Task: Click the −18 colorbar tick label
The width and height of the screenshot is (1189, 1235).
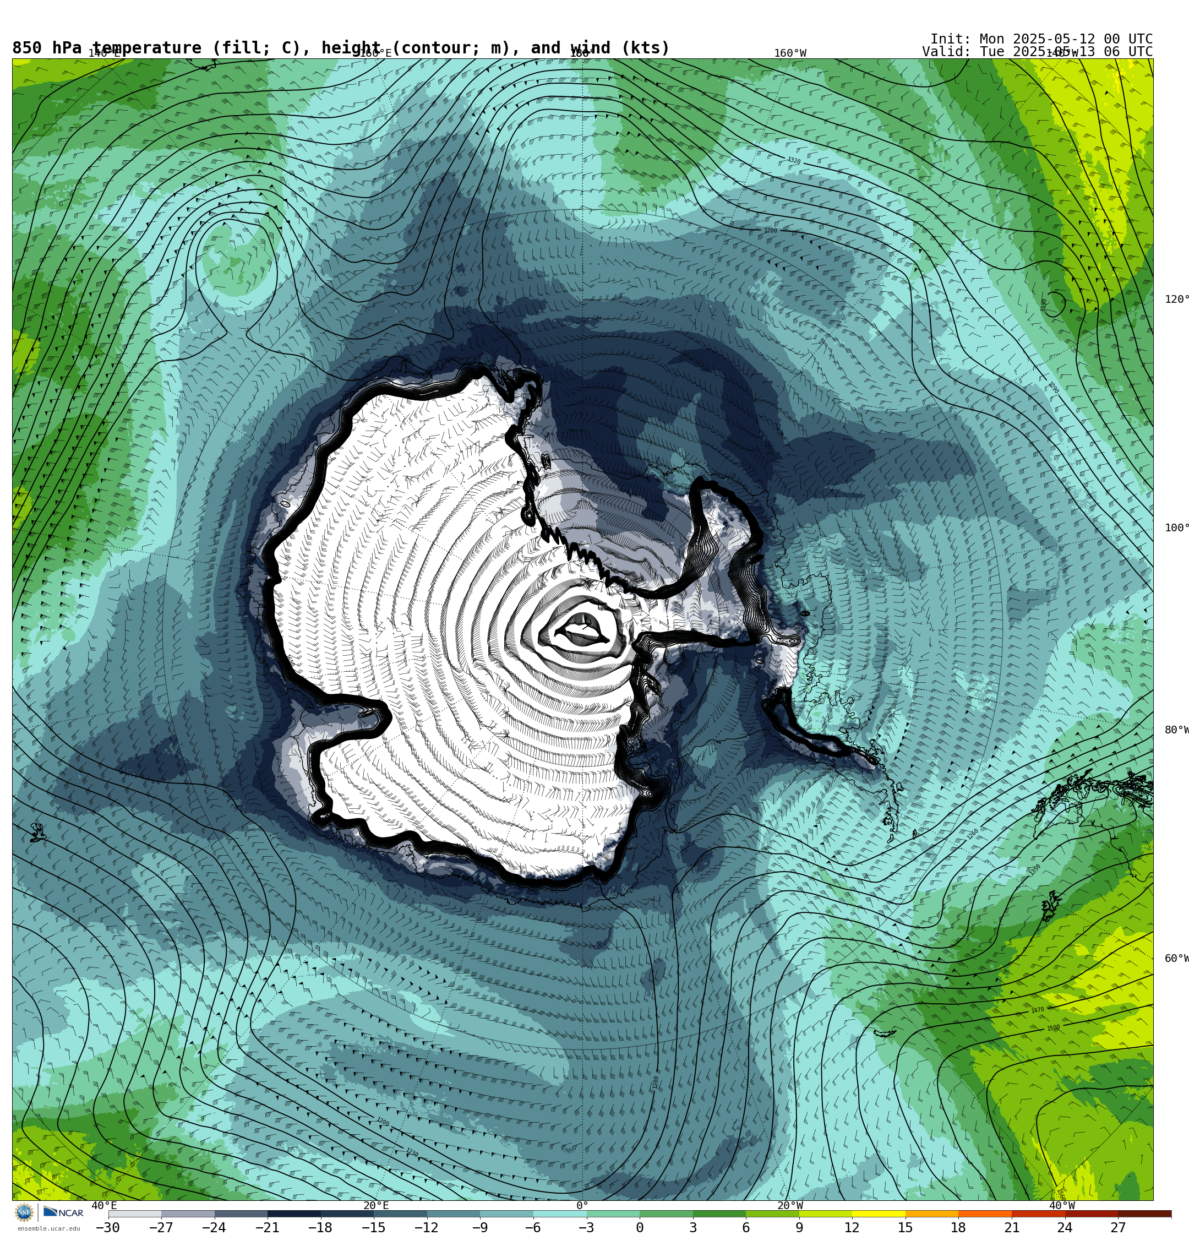Action: (320, 1227)
